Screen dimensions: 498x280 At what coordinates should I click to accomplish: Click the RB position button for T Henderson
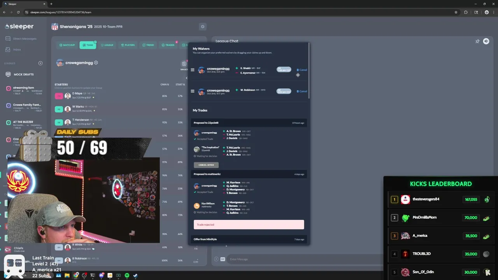pos(59,122)
